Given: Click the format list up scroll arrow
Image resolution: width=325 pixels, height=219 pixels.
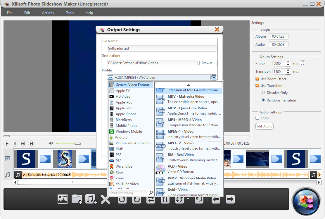Looking at the screenshot, I should click(189, 85).
